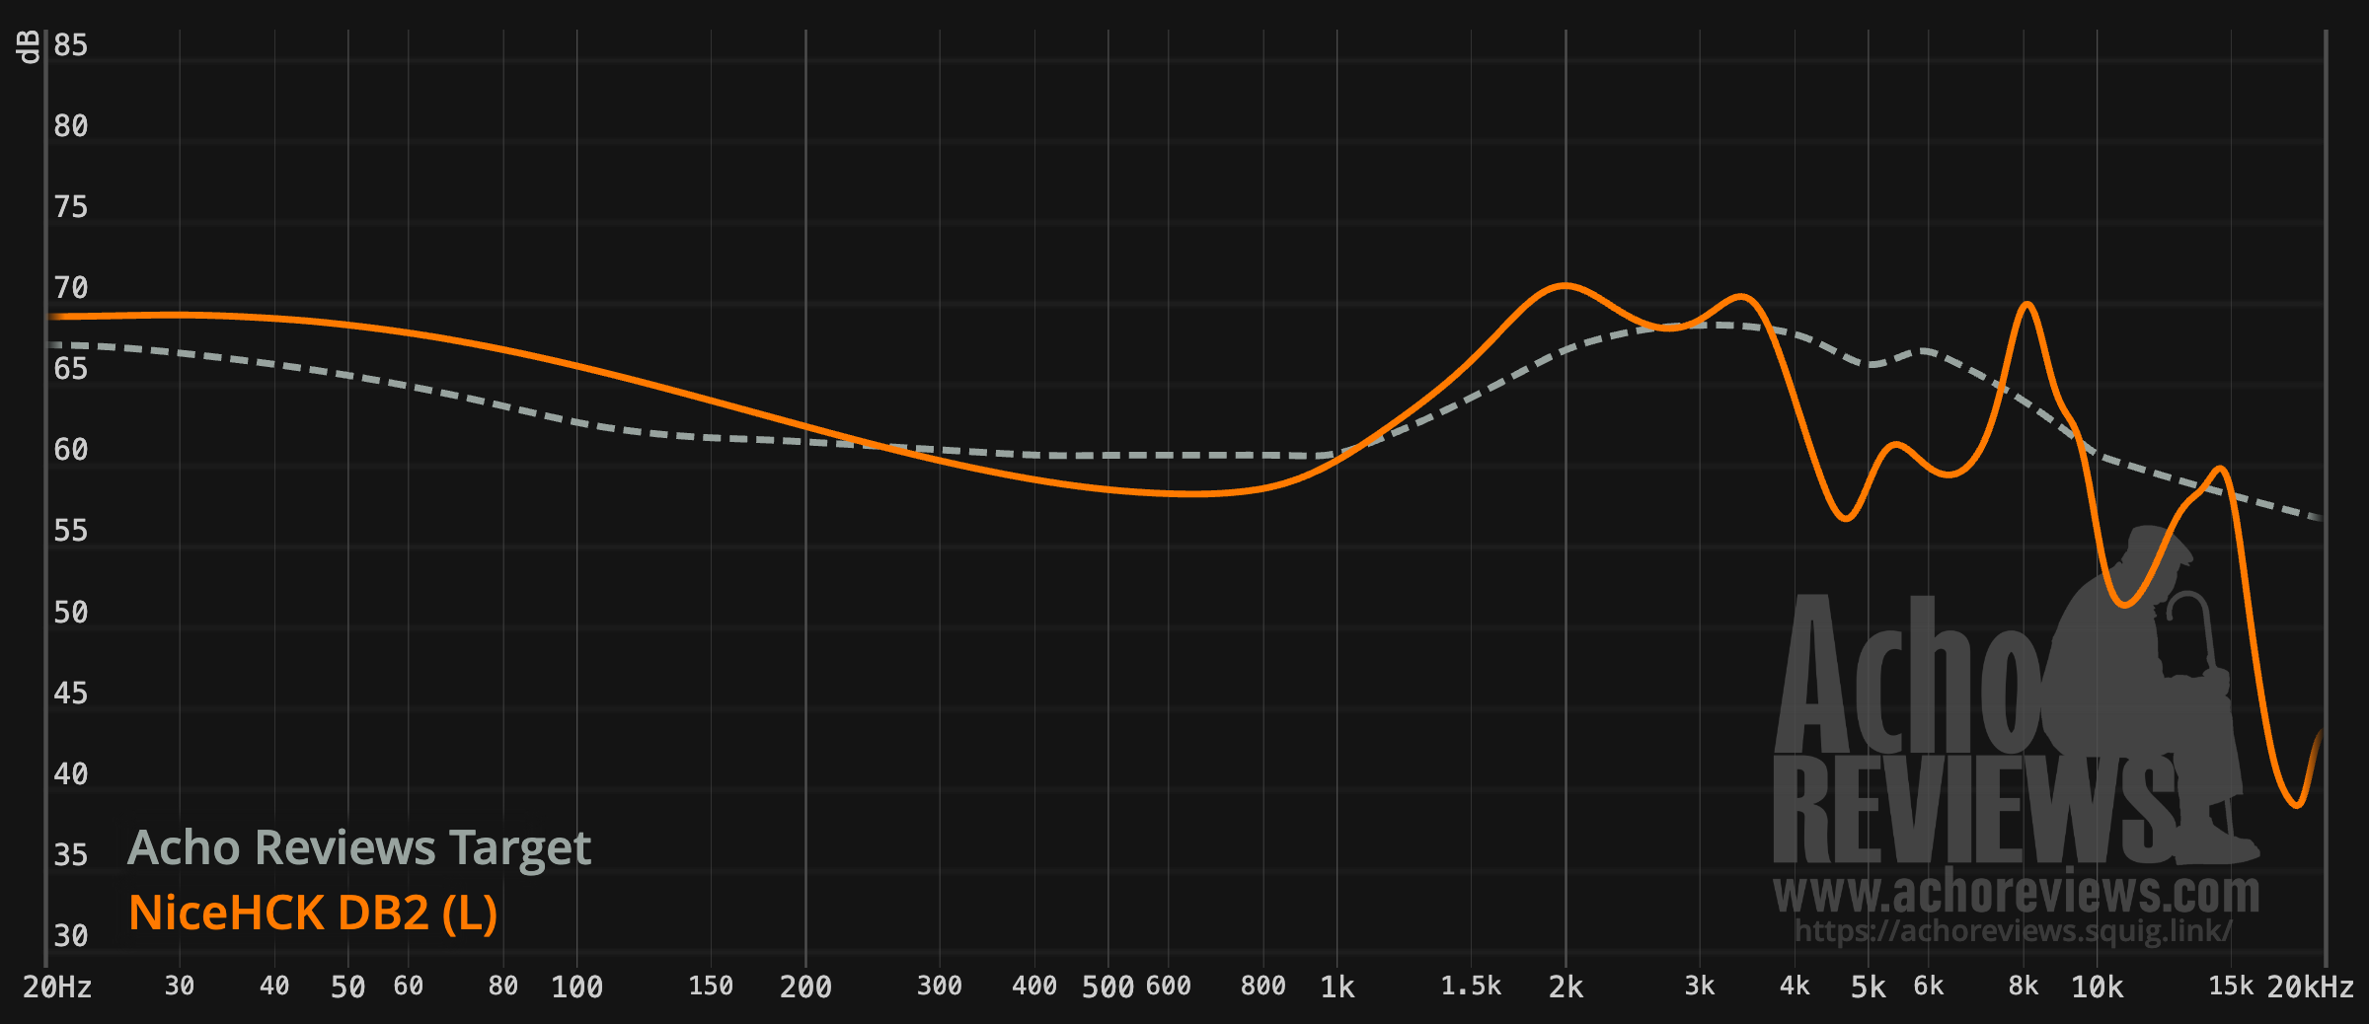
Task: Click the 85 dB axis label
Action: [x=71, y=45]
